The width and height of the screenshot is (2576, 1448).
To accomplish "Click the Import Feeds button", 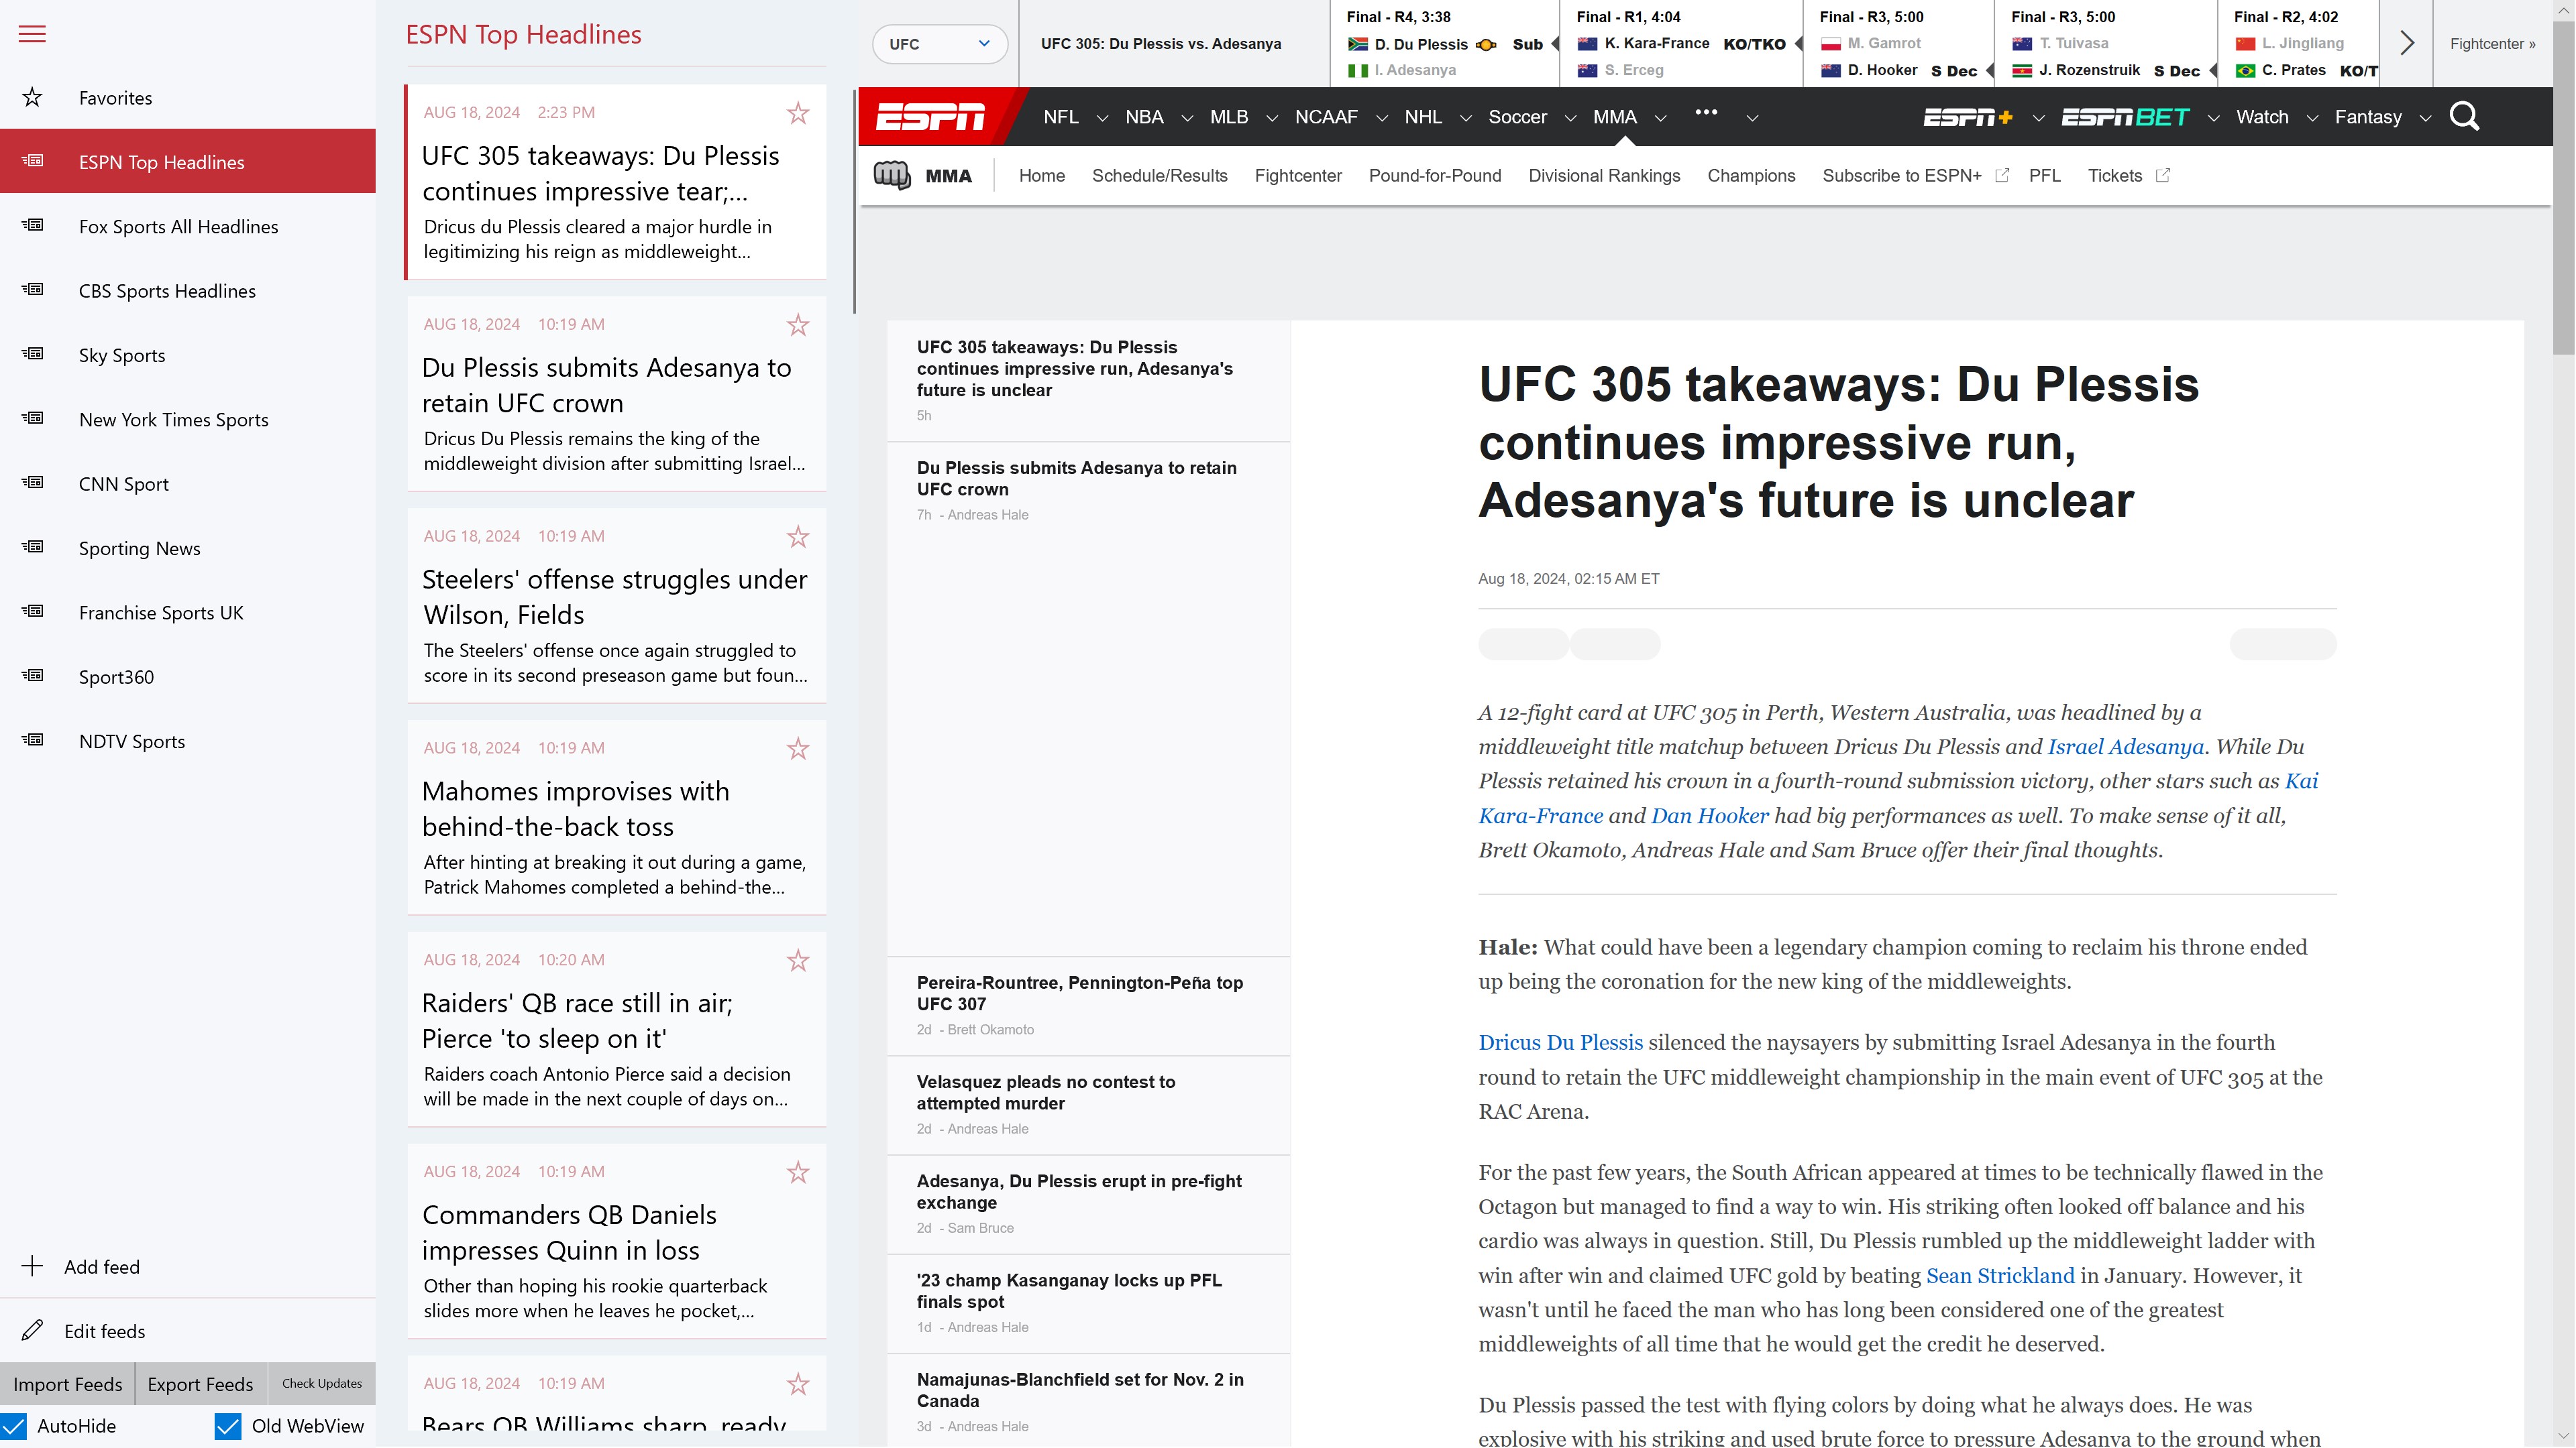I will click(x=68, y=1384).
